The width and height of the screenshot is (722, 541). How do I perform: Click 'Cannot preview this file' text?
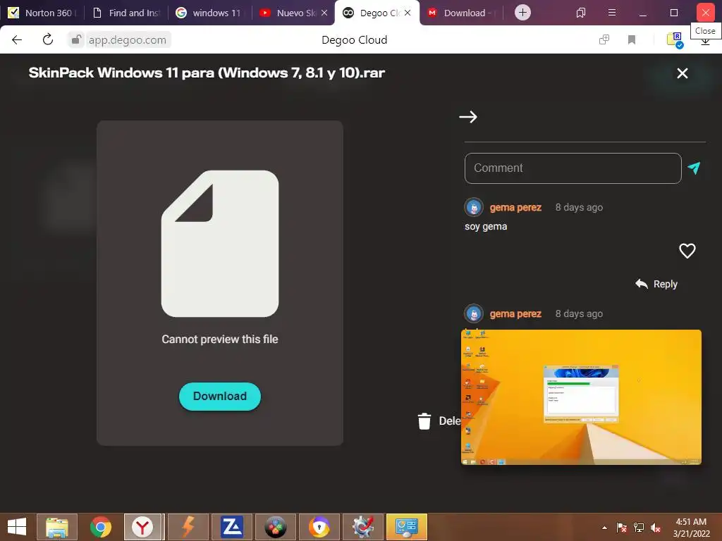pos(220,340)
